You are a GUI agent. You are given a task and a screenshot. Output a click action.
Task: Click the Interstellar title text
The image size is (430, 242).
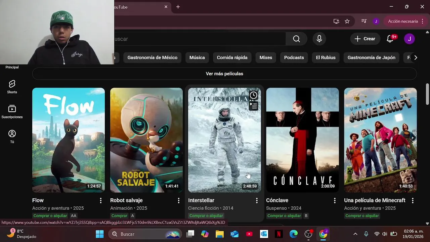[x=201, y=200]
